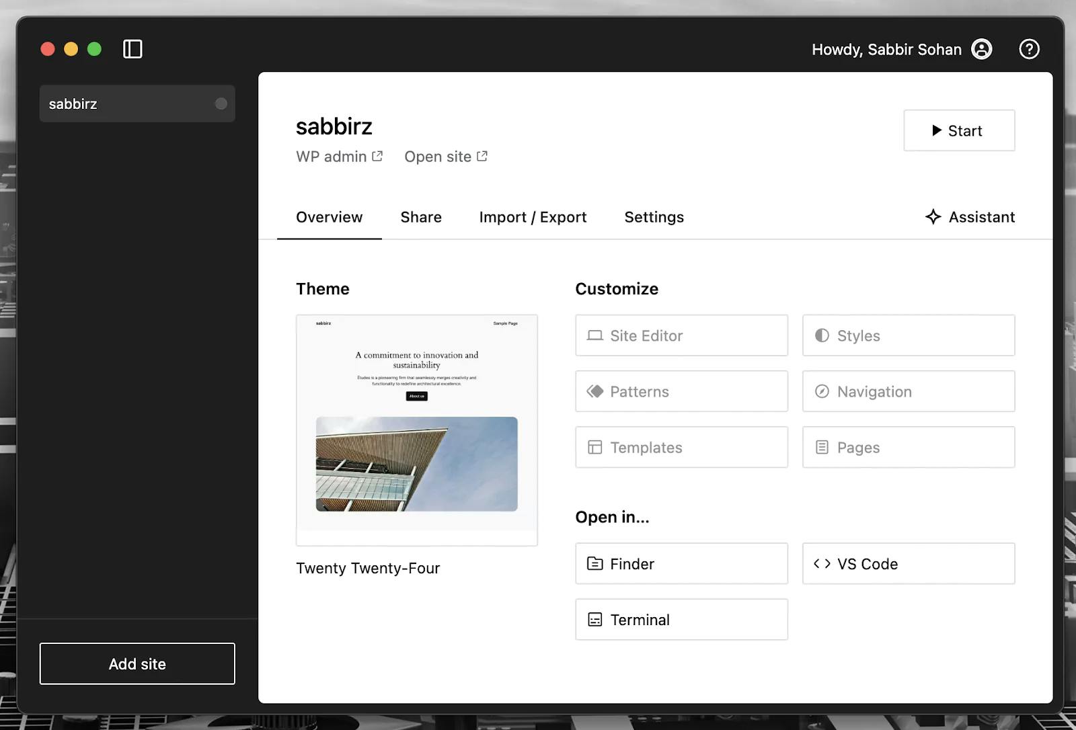Click the Open site external link icon
The image size is (1076, 730).
pyautogui.click(x=482, y=156)
